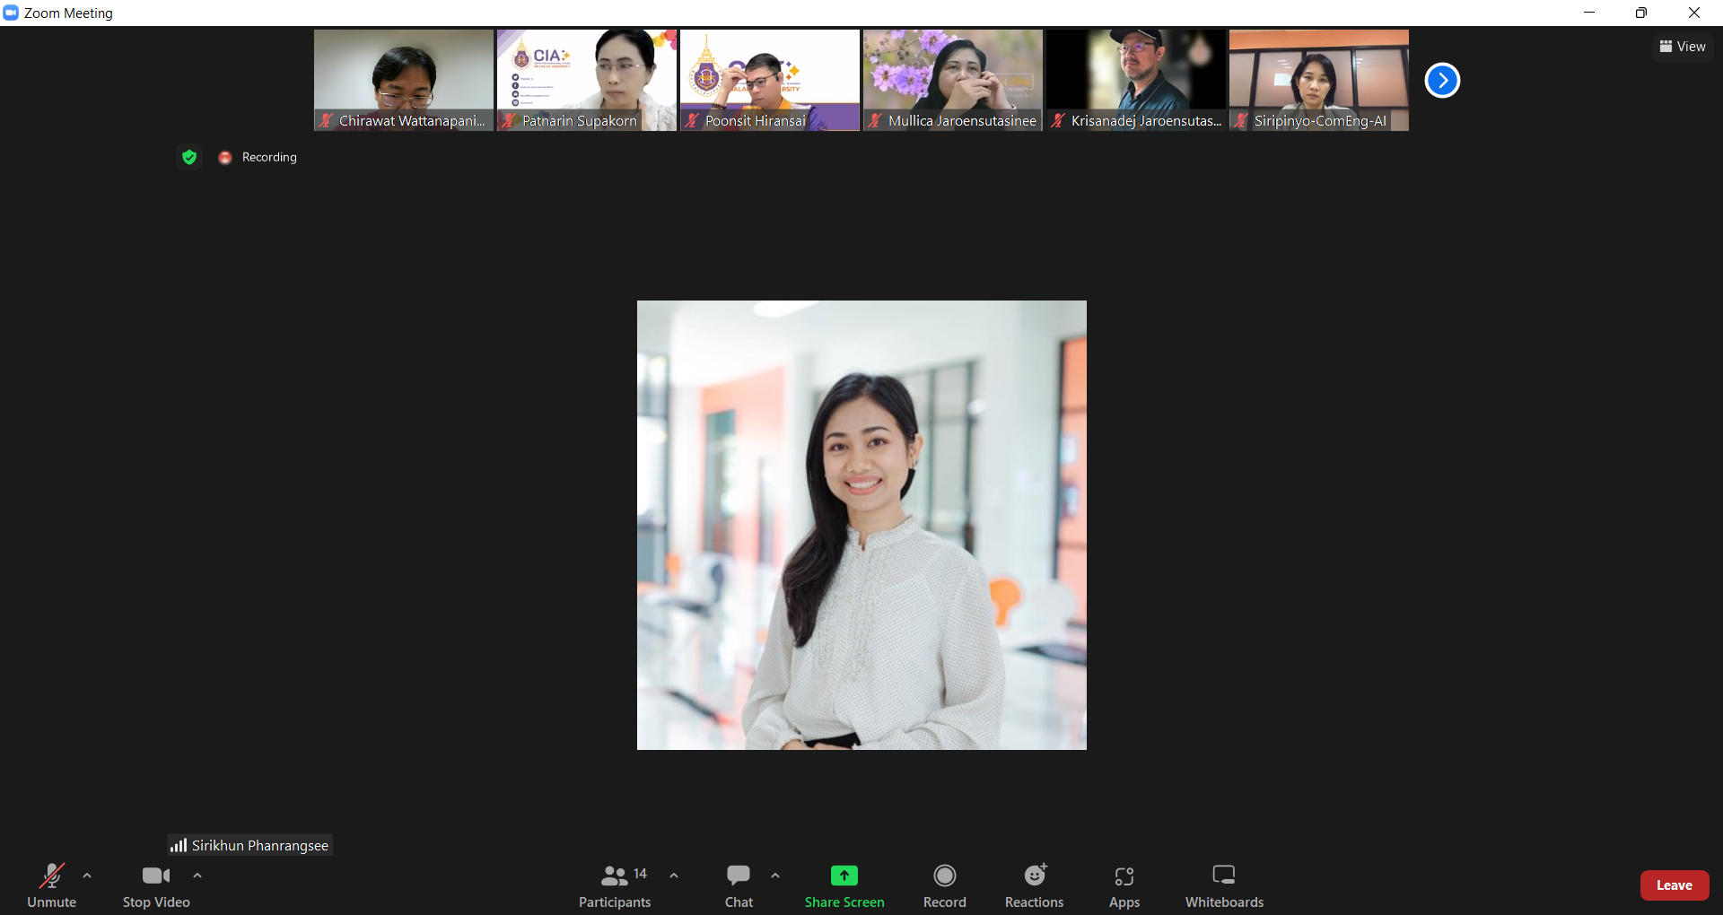Image resolution: width=1723 pixels, height=915 pixels.
Task: Show next page of participant thumbnails
Action: pyautogui.click(x=1442, y=81)
